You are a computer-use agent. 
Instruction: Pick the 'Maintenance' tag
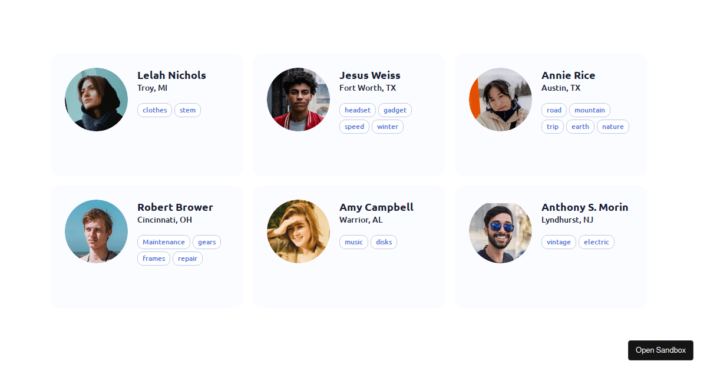(164, 242)
